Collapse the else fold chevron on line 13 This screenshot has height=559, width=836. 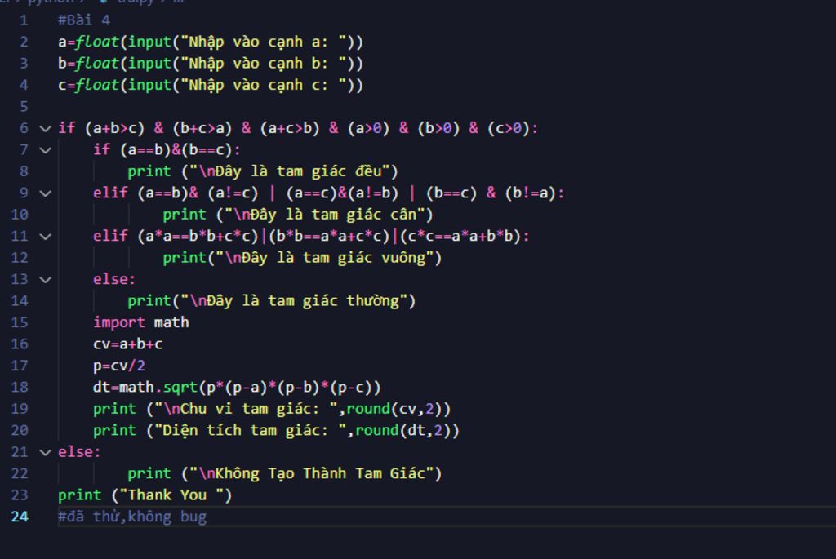point(46,280)
